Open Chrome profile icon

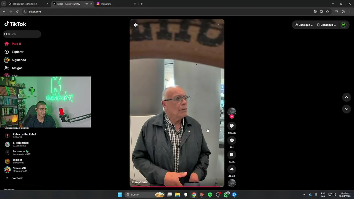click(x=343, y=12)
